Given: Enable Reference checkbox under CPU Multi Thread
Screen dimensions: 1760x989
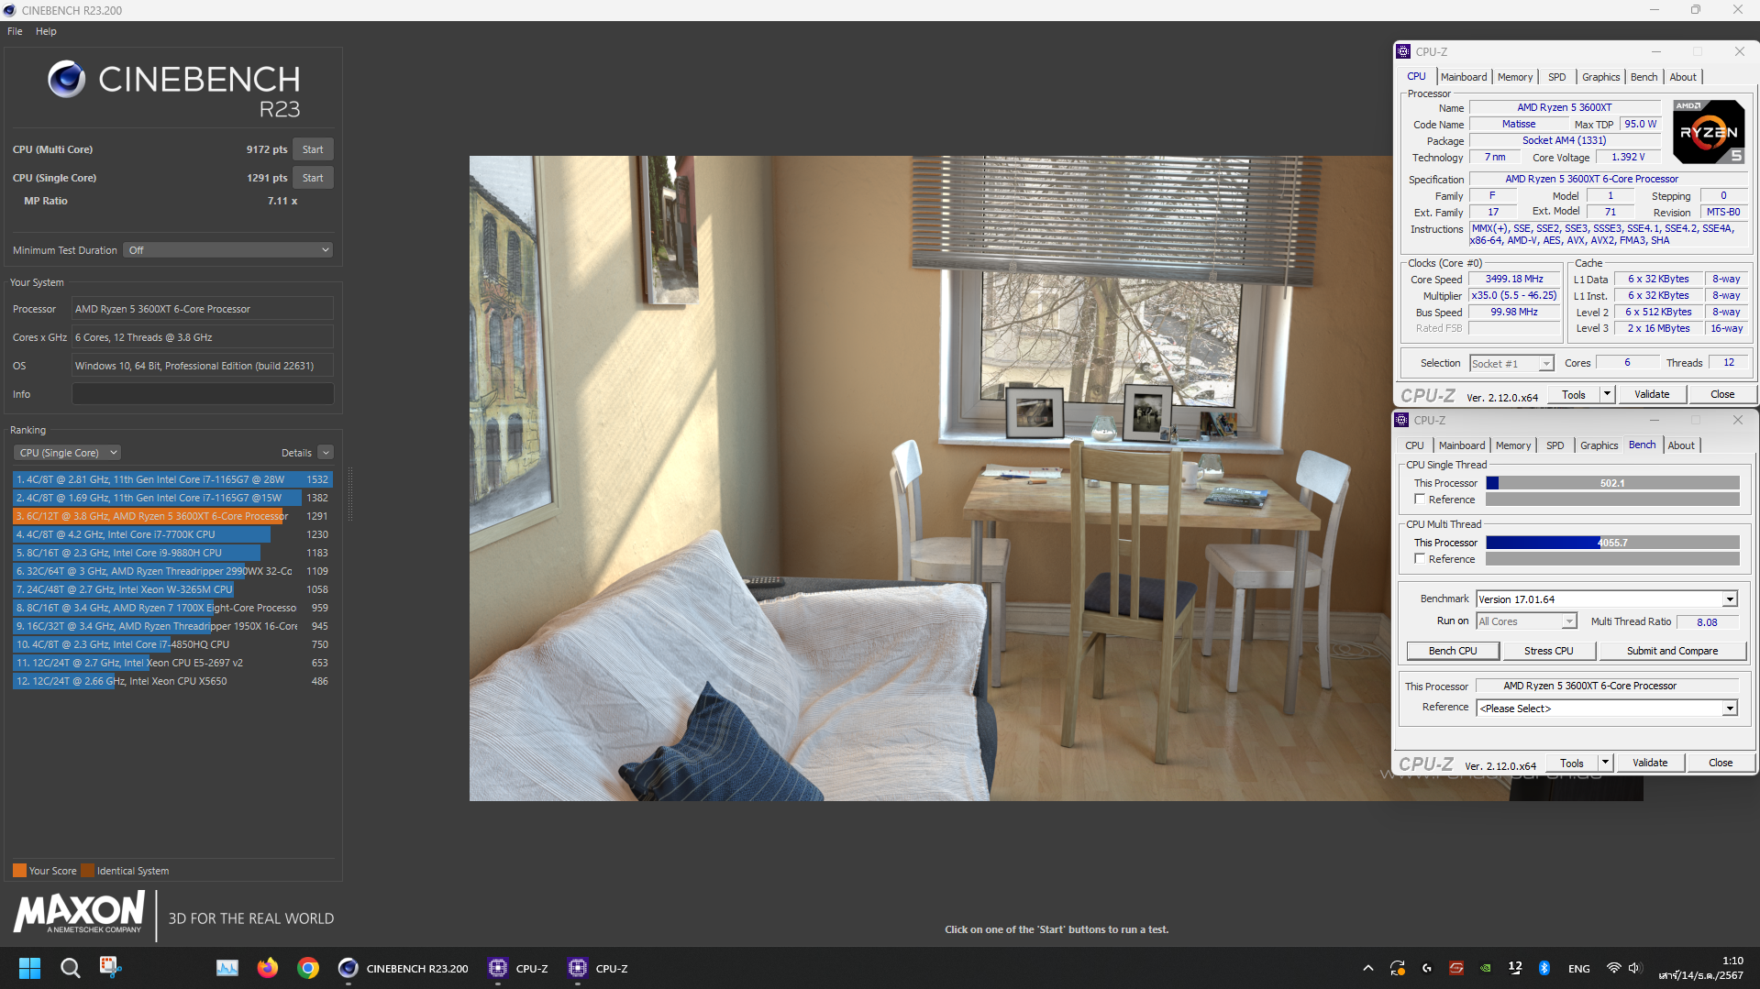Looking at the screenshot, I should 1420,559.
